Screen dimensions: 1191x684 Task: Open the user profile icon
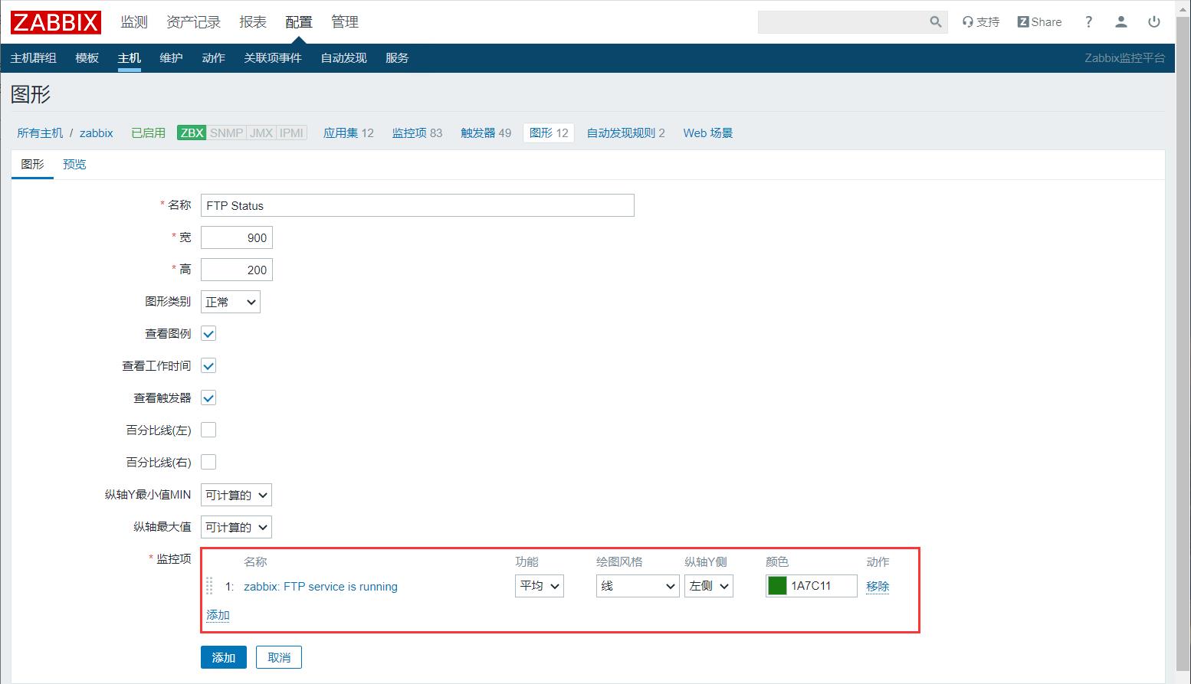(1121, 22)
